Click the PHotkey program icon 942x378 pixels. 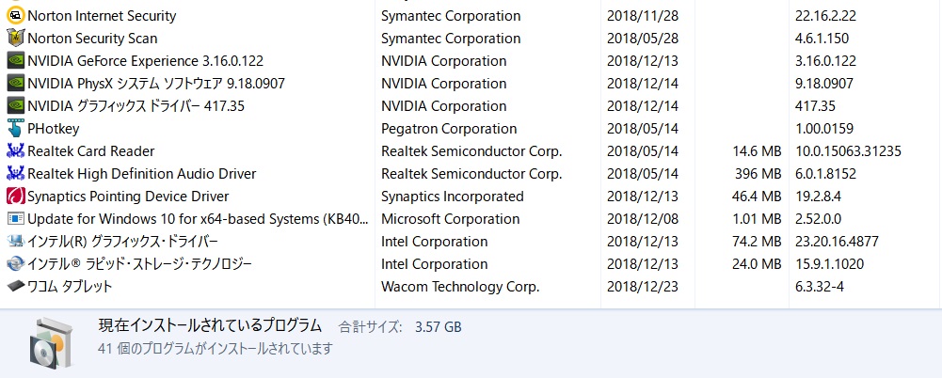[15, 129]
